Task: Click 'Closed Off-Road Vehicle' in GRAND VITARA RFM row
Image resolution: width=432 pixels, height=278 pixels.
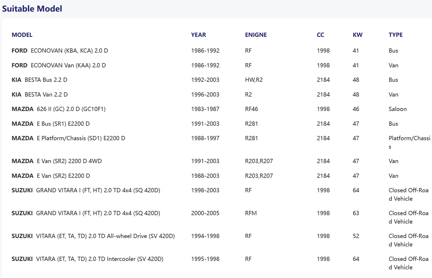Action: click(409, 217)
